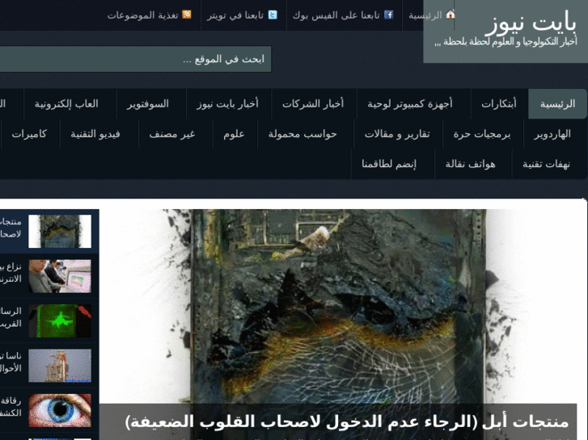Viewport: 588px width, 440px height.
Task: Open تغذية الموضوعات feed link
Action: pyautogui.click(x=142, y=15)
